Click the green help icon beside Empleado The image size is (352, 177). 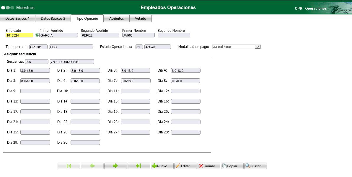(37, 35)
